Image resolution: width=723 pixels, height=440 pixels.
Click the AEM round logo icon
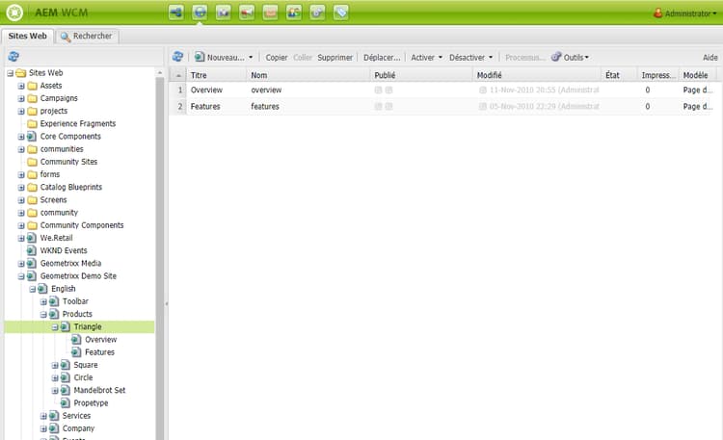14,13
